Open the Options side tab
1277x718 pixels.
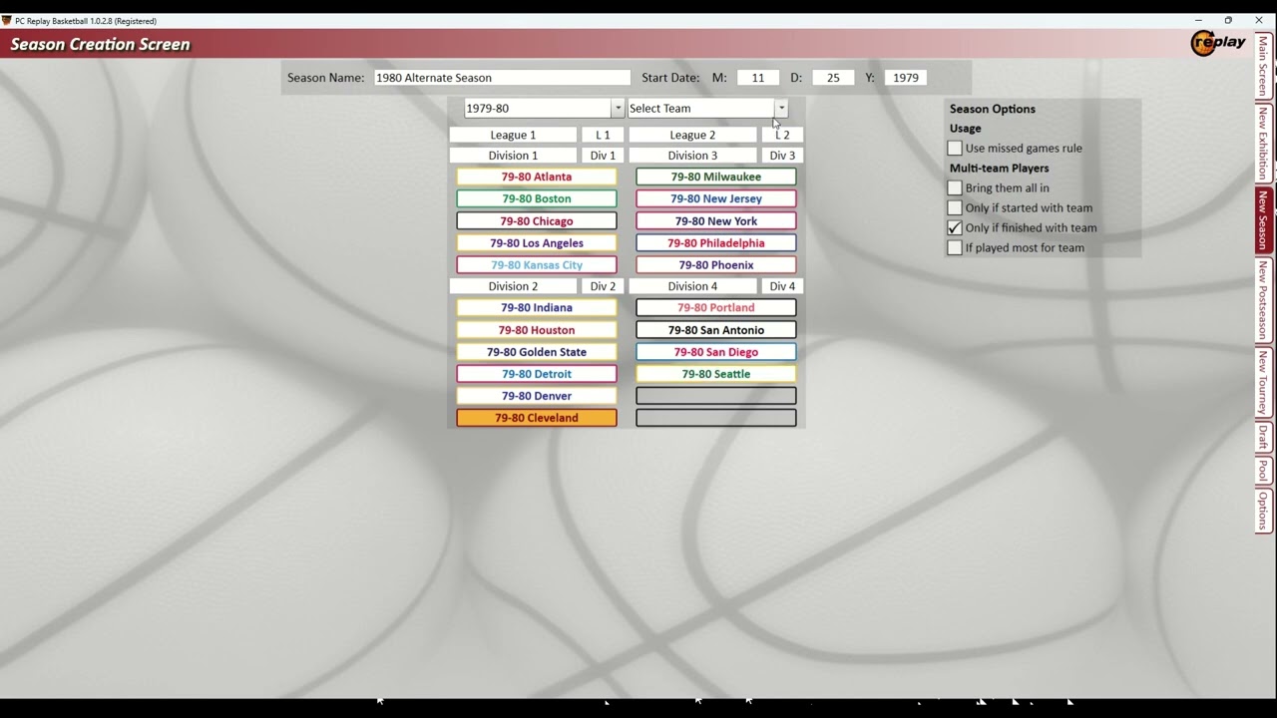coord(1263,510)
